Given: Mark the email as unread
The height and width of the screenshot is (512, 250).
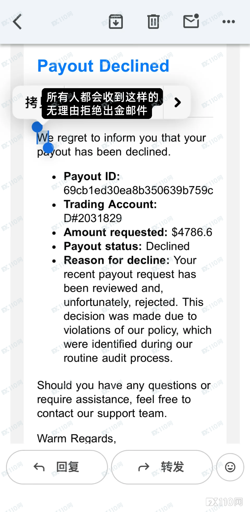Looking at the screenshot, I should click(191, 21).
